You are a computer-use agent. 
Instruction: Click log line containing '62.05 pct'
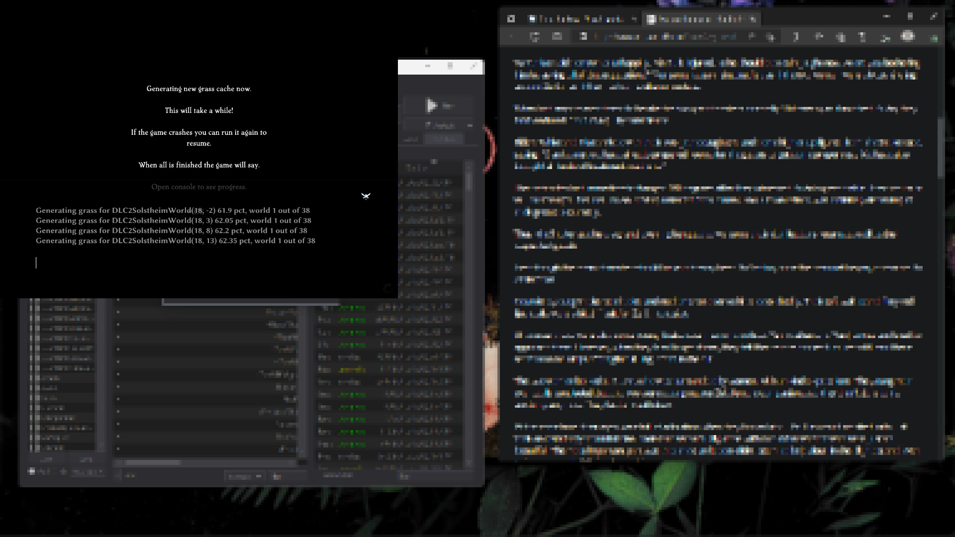[174, 220]
